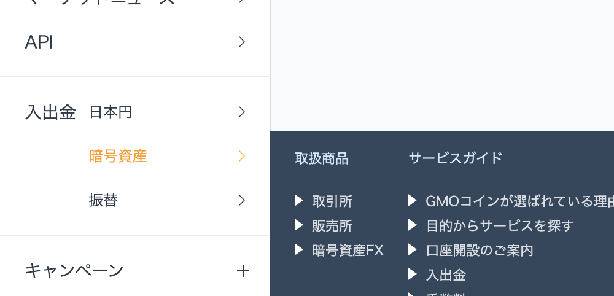Click the キャンペーン menu label
Viewport: 614px width, 296px height.
74,271
